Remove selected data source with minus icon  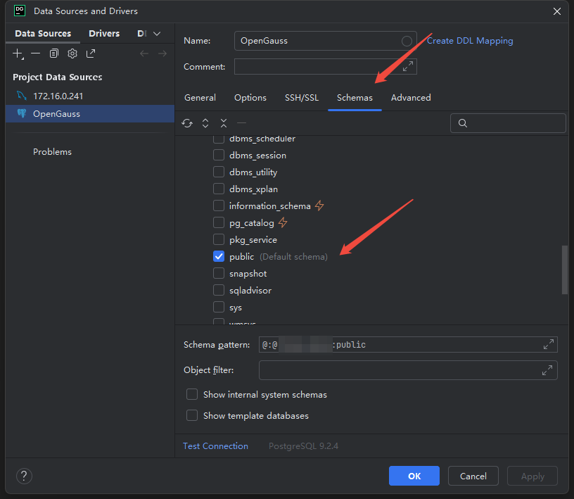[35, 54]
